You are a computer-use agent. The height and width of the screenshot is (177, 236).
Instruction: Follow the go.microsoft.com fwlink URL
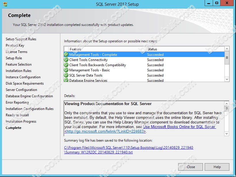[x=105, y=131]
